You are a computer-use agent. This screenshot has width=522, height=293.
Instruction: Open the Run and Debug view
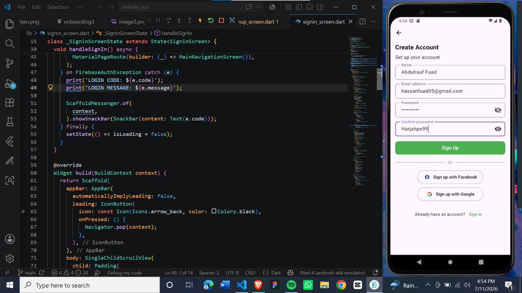coord(10,83)
